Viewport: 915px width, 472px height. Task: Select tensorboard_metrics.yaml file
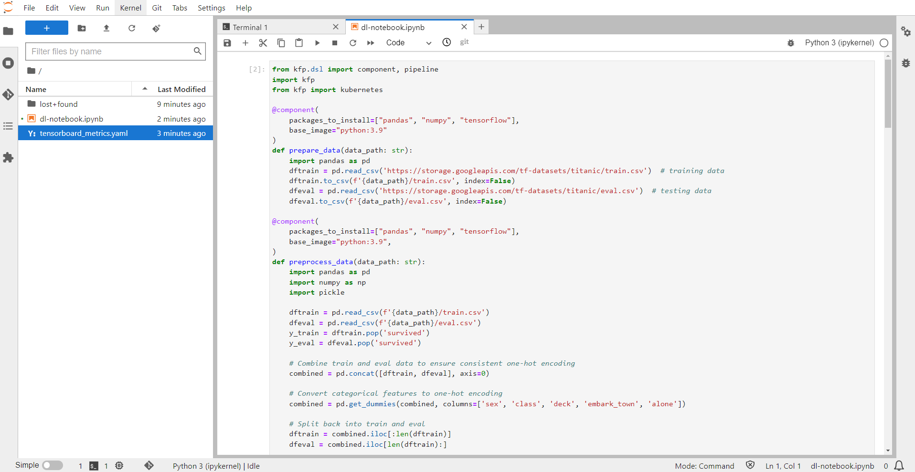116,133
